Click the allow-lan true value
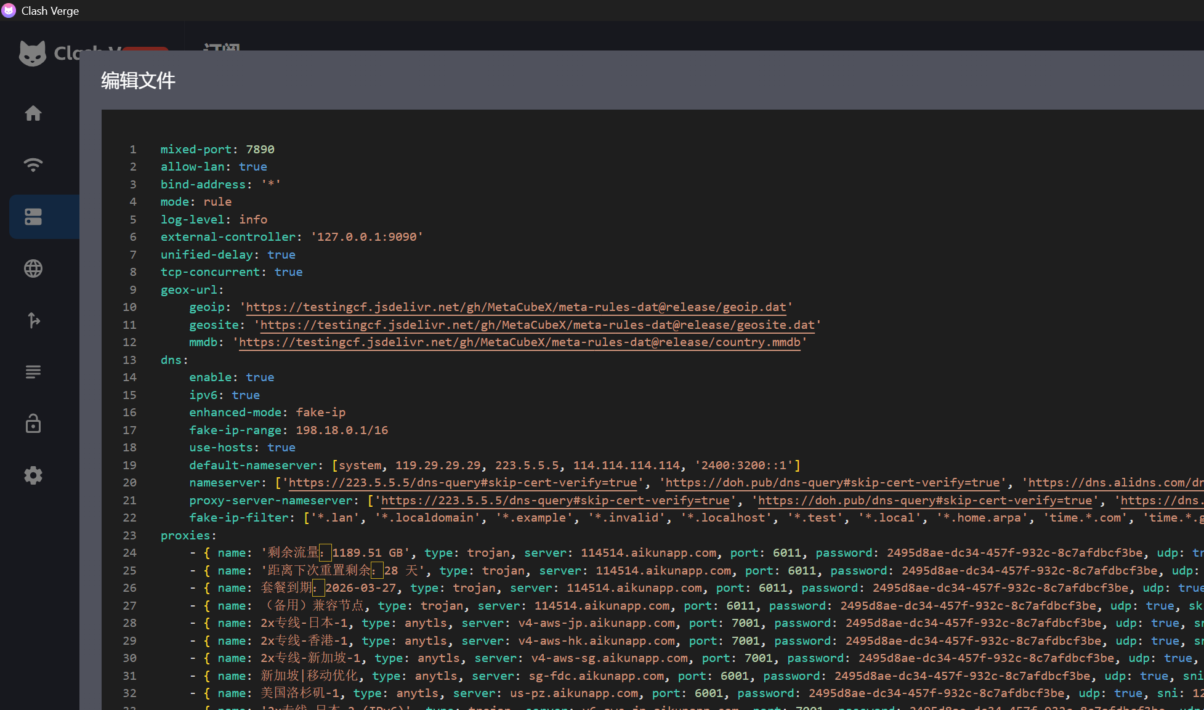 click(x=253, y=167)
